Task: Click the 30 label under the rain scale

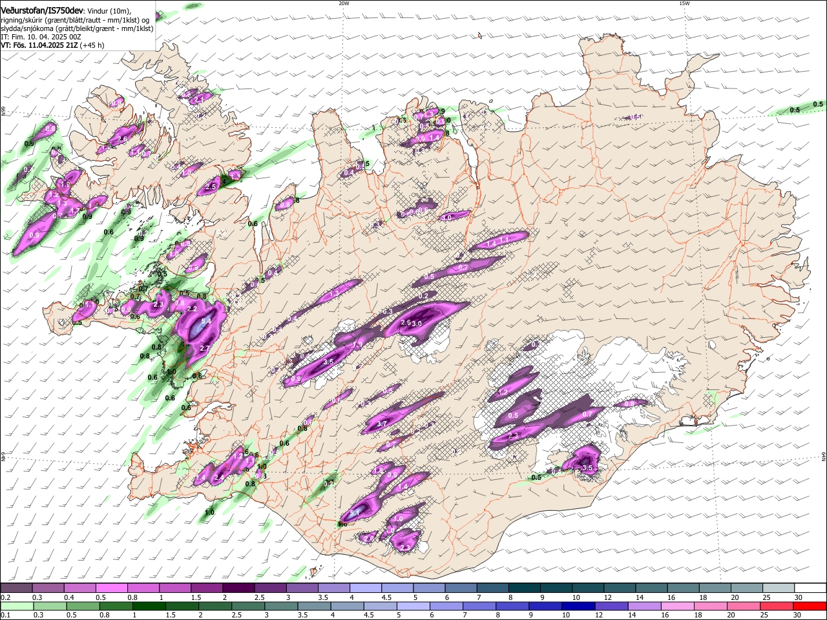Action: 799,615
